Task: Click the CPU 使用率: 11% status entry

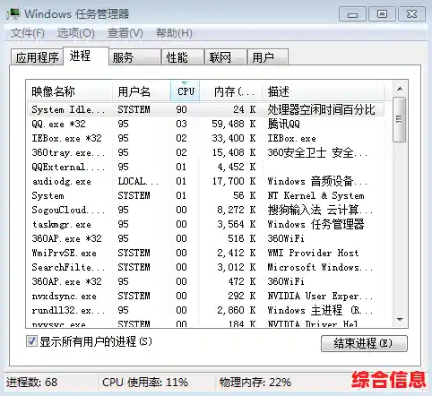Action: point(145,382)
